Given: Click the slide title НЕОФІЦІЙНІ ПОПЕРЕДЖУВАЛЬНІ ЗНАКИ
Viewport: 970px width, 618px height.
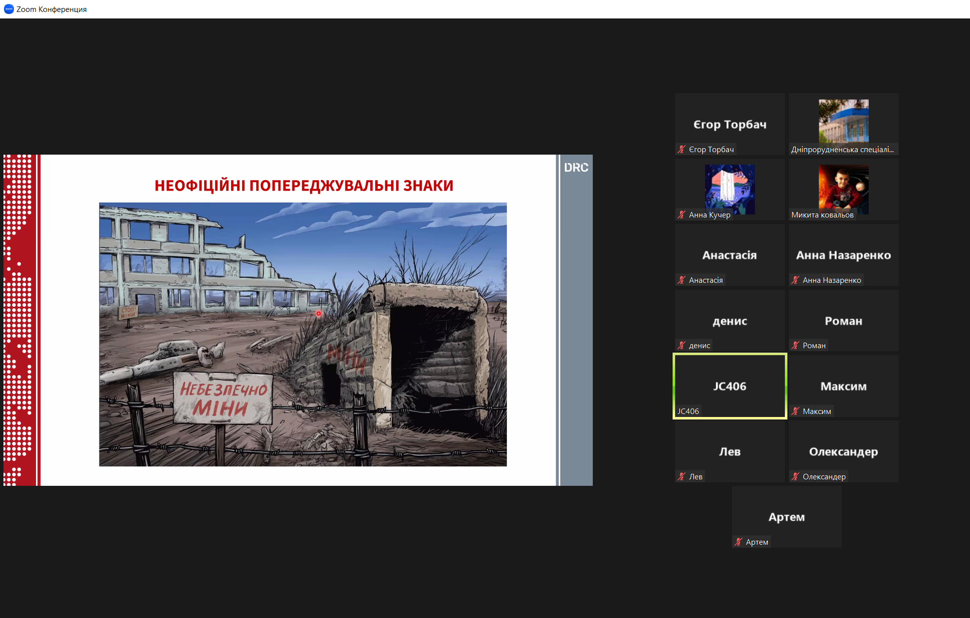Looking at the screenshot, I should (303, 186).
